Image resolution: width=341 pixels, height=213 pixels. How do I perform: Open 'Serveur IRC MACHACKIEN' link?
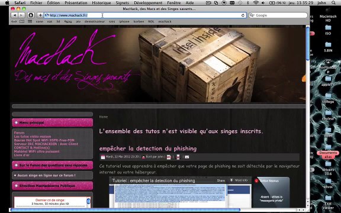[x=46, y=144]
